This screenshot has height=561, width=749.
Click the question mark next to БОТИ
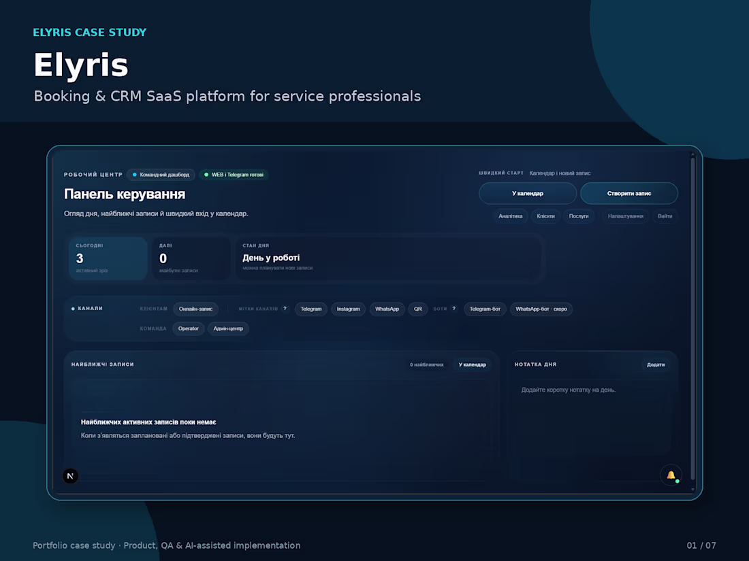(x=453, y=309)
